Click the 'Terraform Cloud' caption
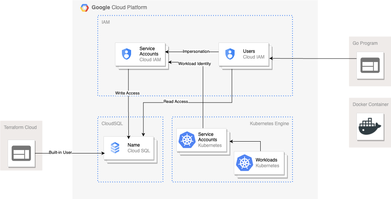This screenshot has height=199, width=391. (20, 127)
